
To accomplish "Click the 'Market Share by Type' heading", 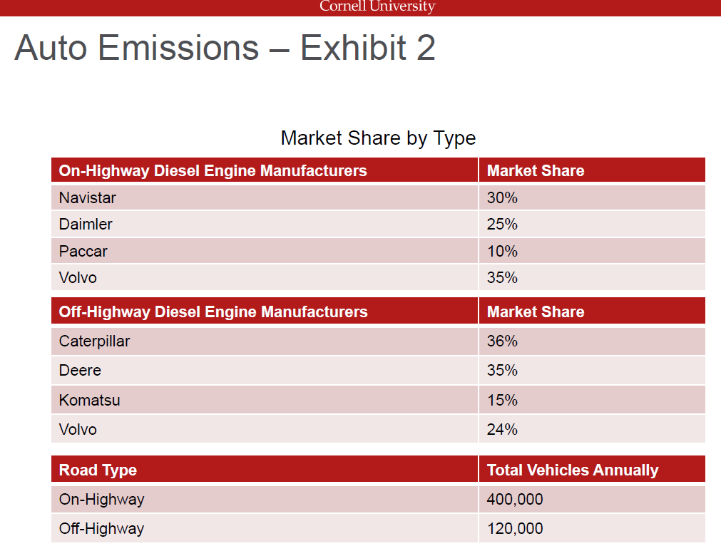I will coord(378,138).
